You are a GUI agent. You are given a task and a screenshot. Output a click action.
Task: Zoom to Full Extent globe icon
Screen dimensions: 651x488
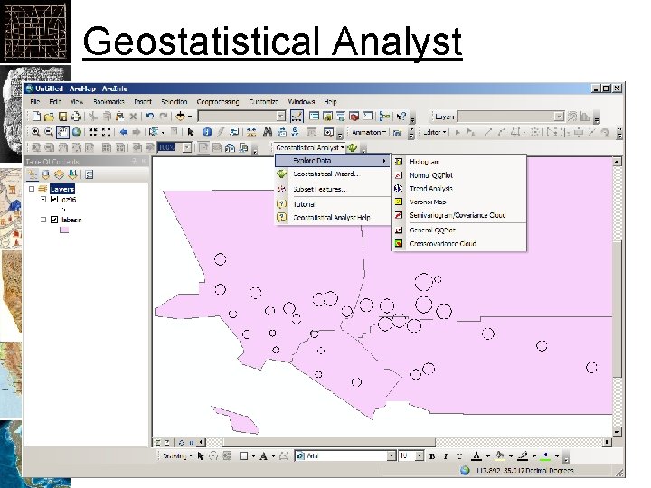click(76, 132)
